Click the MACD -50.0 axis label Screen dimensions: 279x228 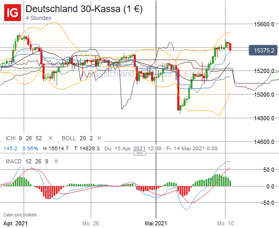pyautogui.click(x=267, y=203)
